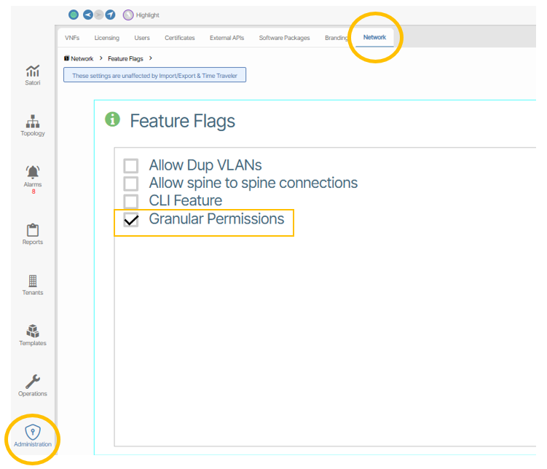This screenshot has height=469, width=547.
Task: Uncheck the Granular Permissions checkbox
Action: coord(131,220)
